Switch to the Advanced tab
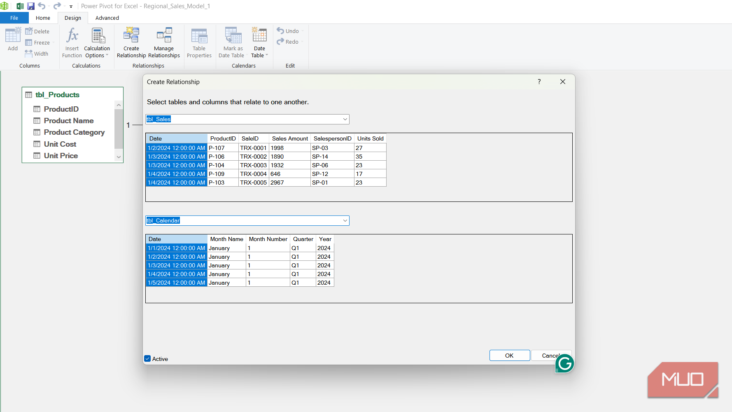The height and width of the screenshot is (412, 732). 107,18
